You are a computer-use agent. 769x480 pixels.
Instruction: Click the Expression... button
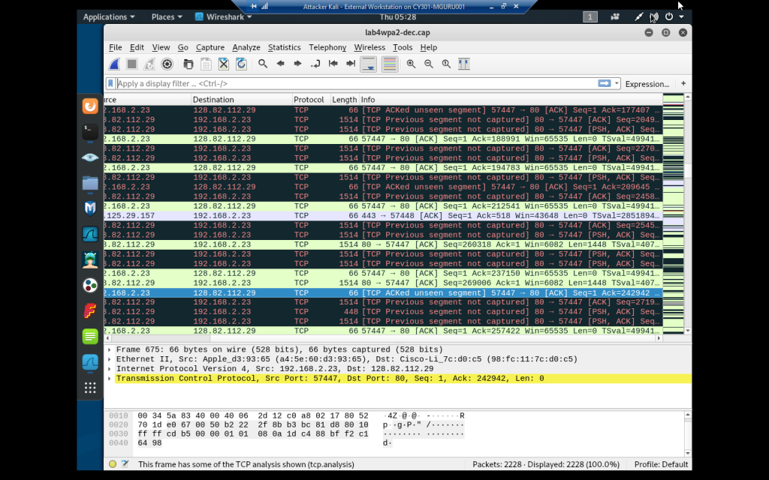[x=647, y=84]
